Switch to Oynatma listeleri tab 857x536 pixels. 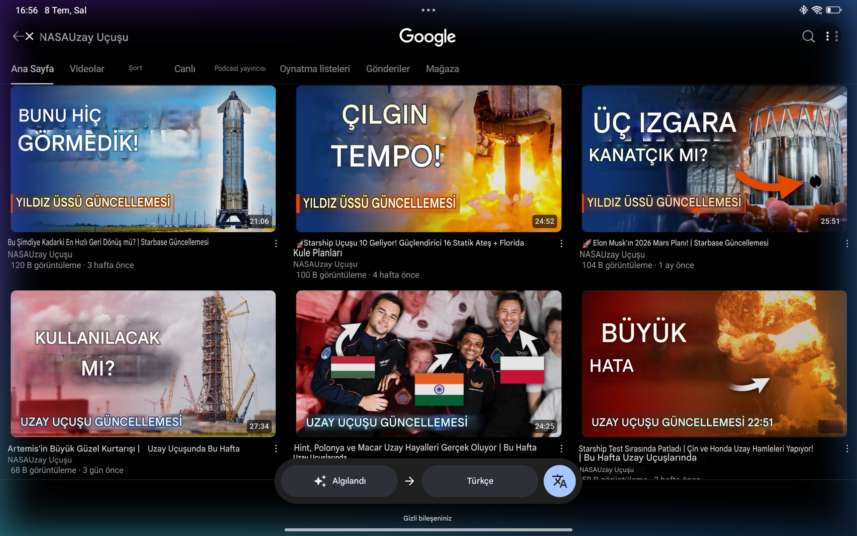click(314, 69)
